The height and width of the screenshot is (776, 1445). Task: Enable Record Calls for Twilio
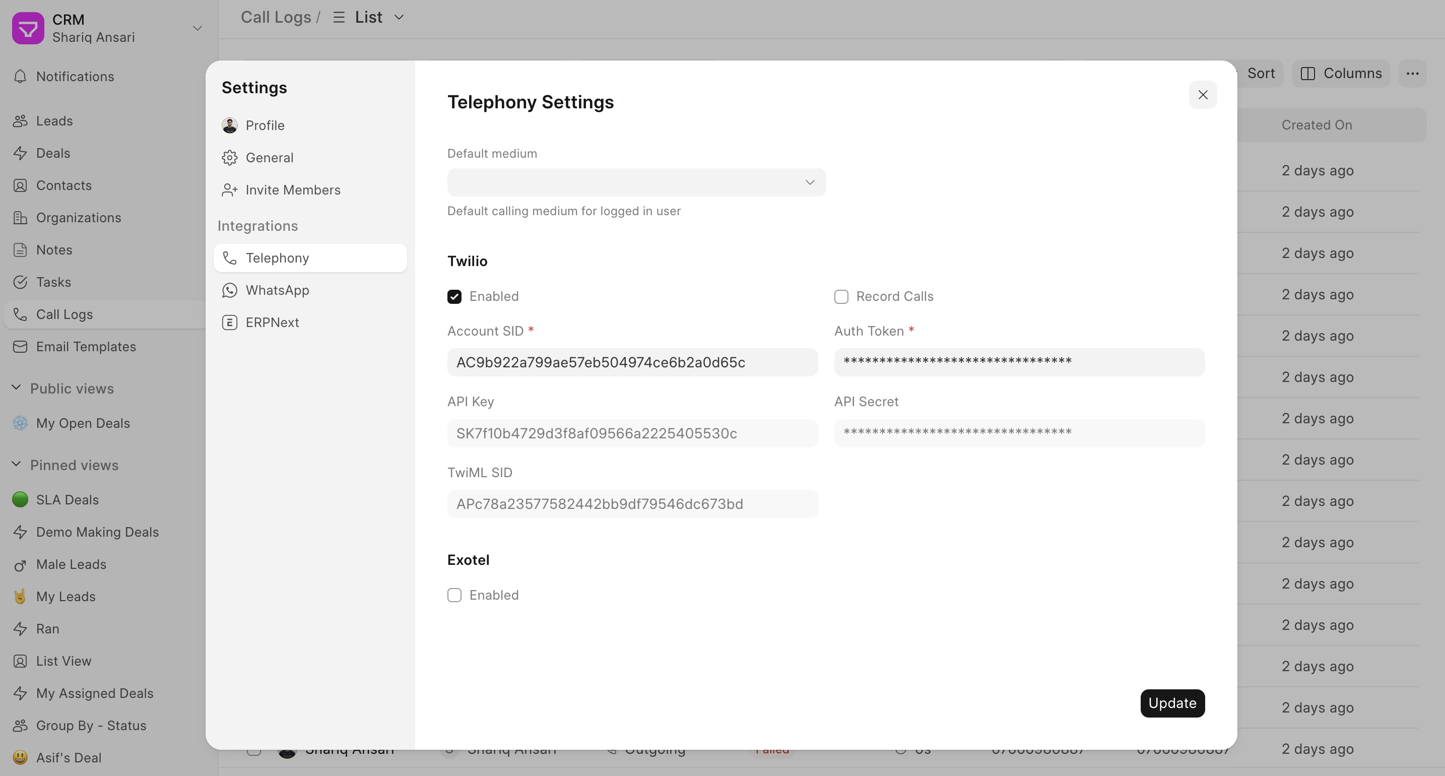(x=841, y=296)
